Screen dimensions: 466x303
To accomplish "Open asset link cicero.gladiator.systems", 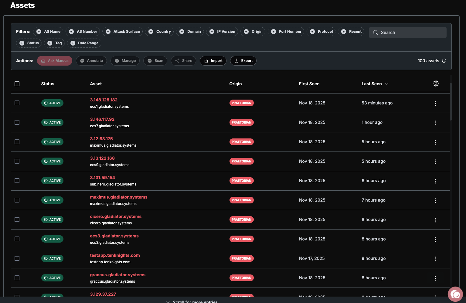I will (116, 216).
